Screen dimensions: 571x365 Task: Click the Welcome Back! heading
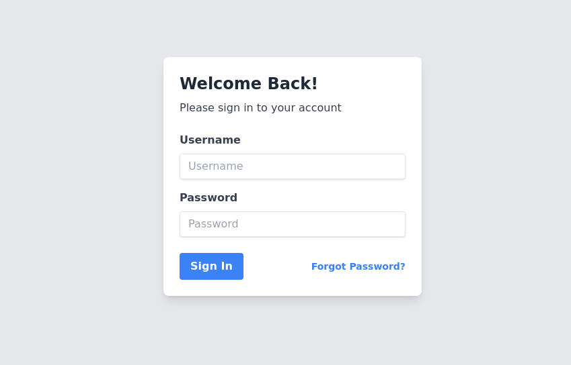click(x=248, y=84)
